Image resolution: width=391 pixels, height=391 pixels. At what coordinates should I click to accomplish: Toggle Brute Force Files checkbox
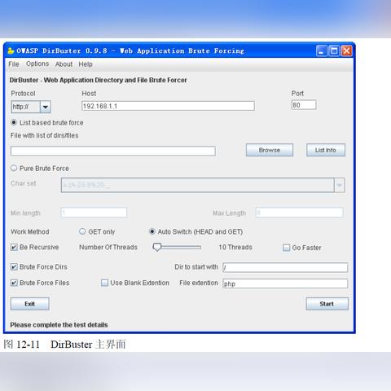(x=14, y=283)
